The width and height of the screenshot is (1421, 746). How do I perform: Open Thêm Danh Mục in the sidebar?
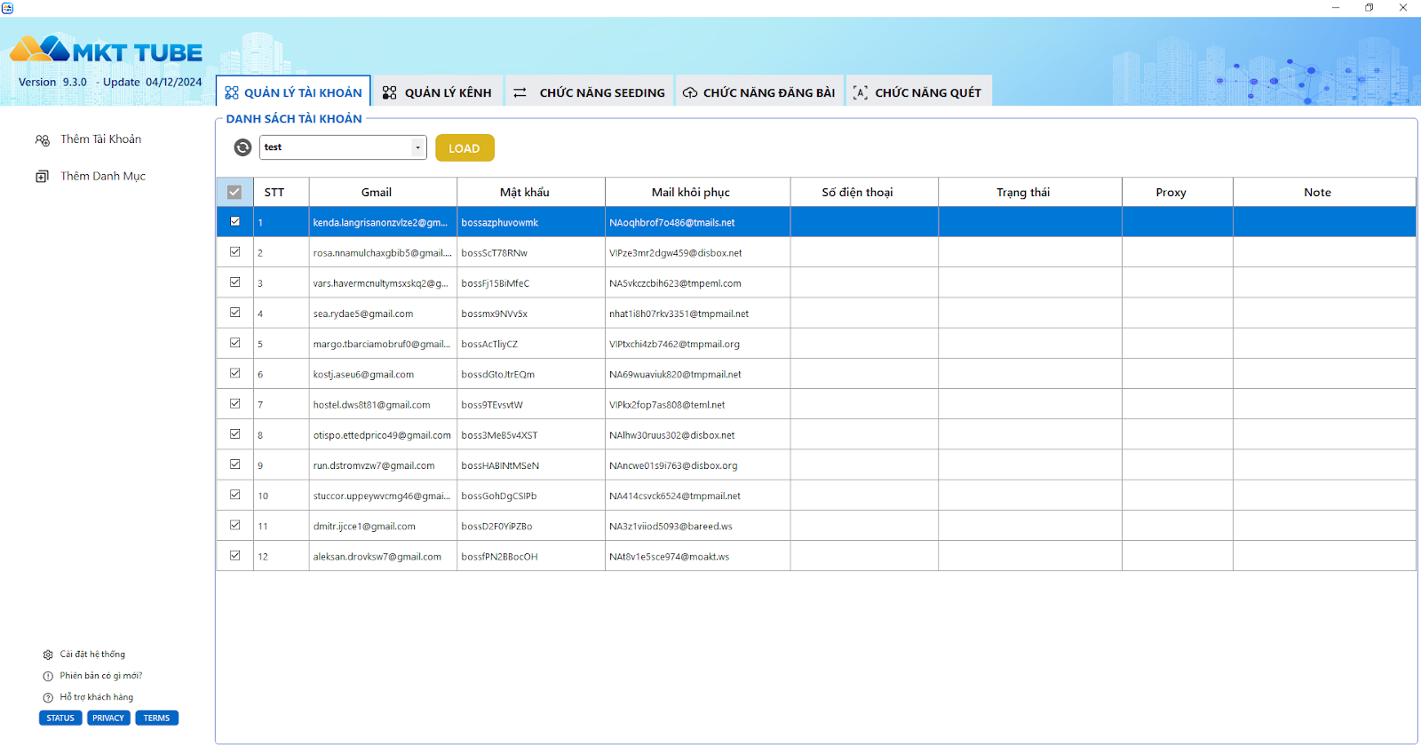[x=103, y=176]
